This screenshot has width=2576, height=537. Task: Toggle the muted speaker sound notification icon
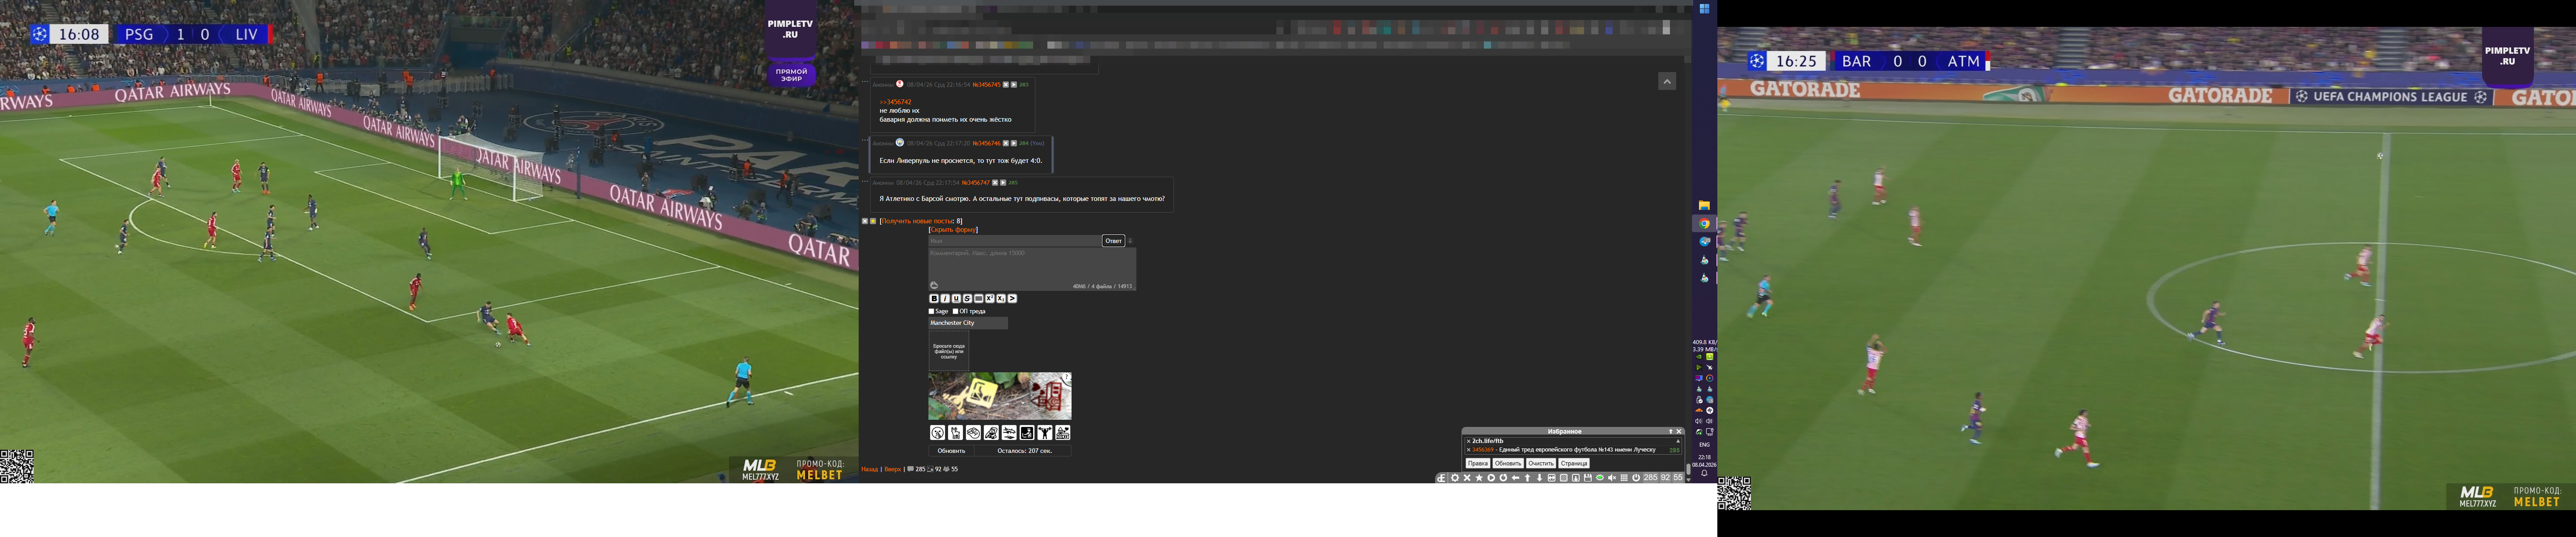(1612, 478)
